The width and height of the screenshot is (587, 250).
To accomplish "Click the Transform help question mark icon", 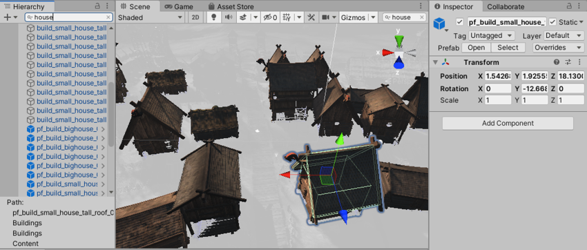I will tap(557, 62).
